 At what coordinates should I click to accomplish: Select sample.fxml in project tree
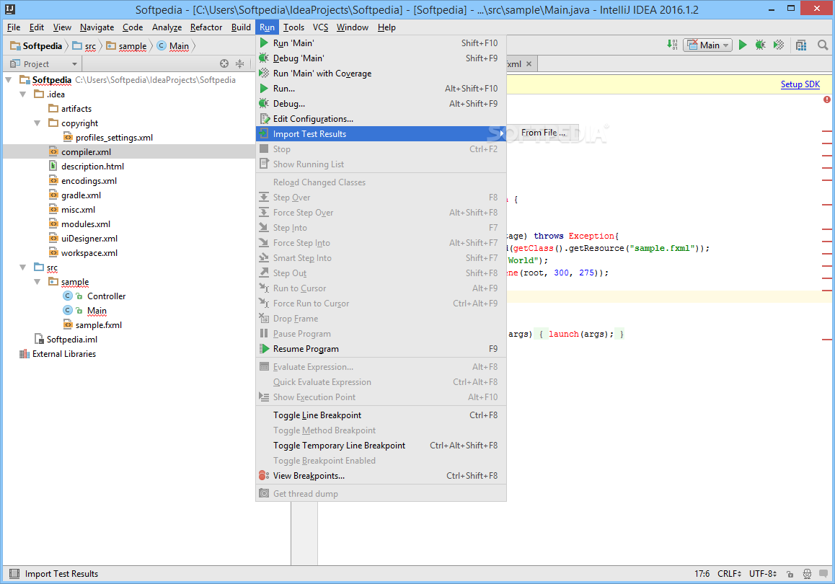coord(99,324)
